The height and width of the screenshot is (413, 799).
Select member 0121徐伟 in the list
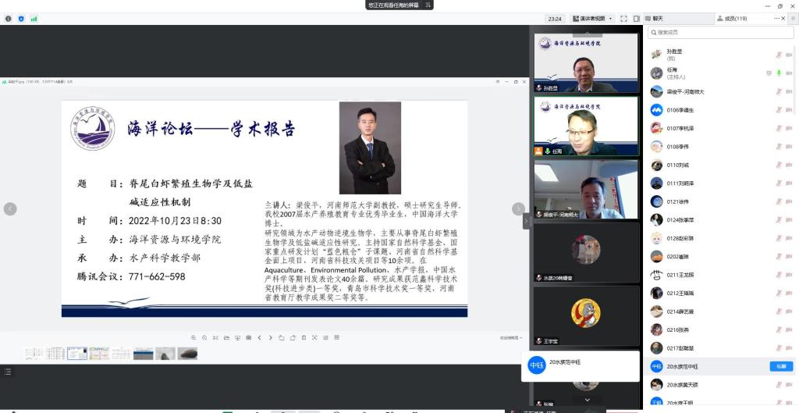pyautogui.click(x=679, y=201)
